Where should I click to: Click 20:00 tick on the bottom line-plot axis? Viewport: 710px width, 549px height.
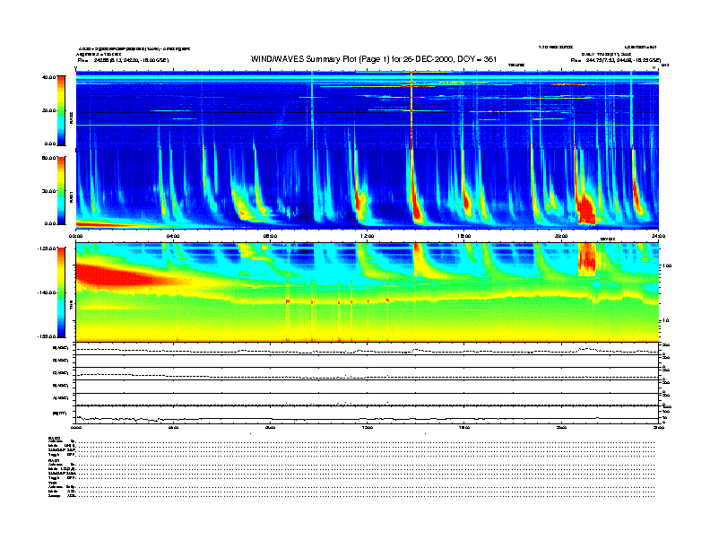(x=561, y=427)
